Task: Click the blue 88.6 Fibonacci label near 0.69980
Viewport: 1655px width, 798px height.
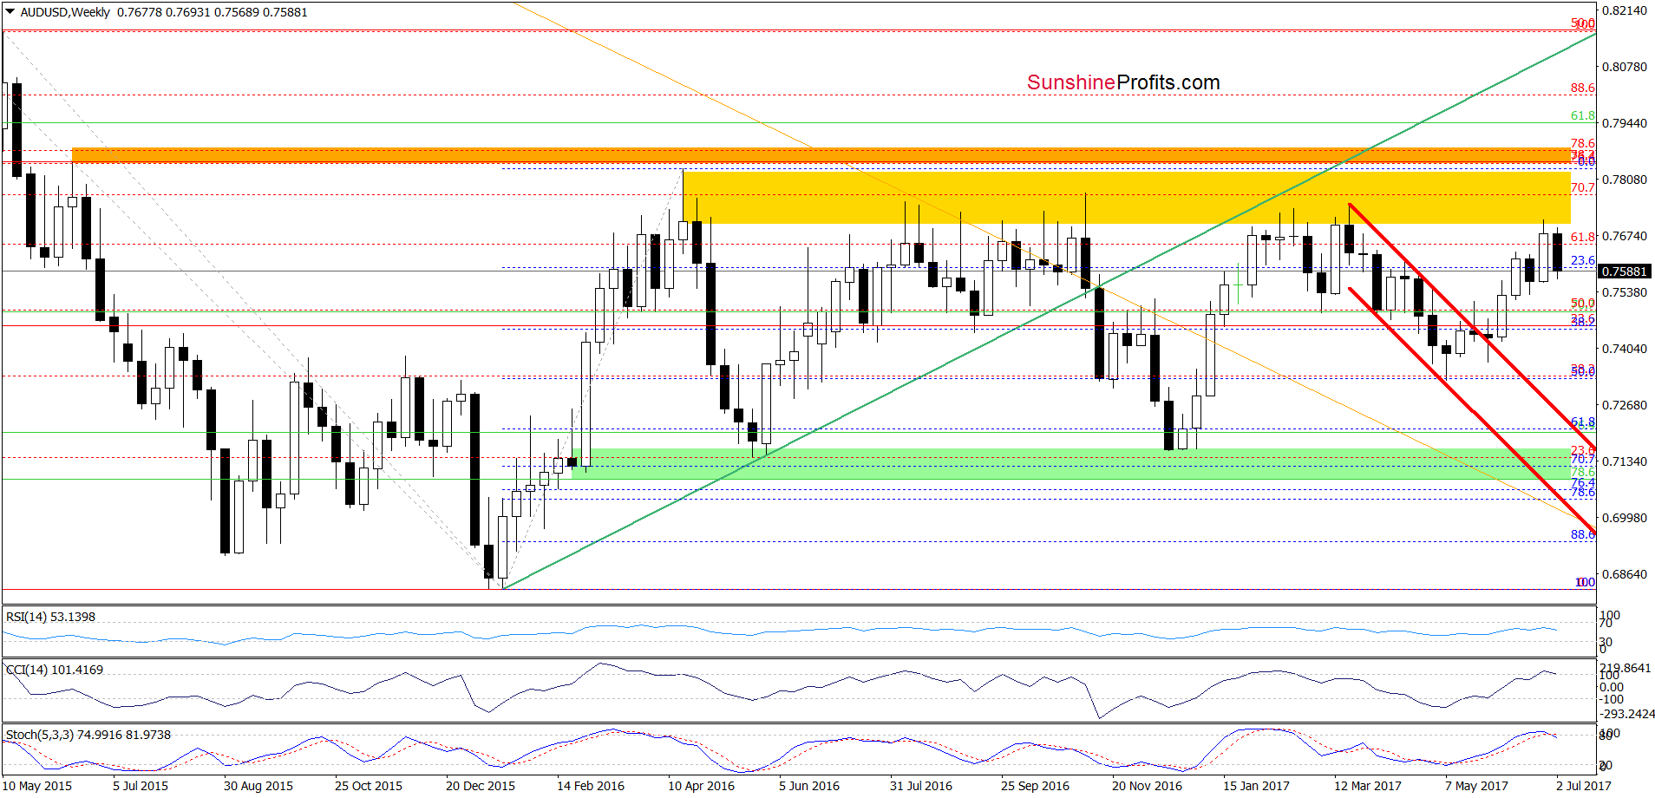Action: pos(1582,534)
